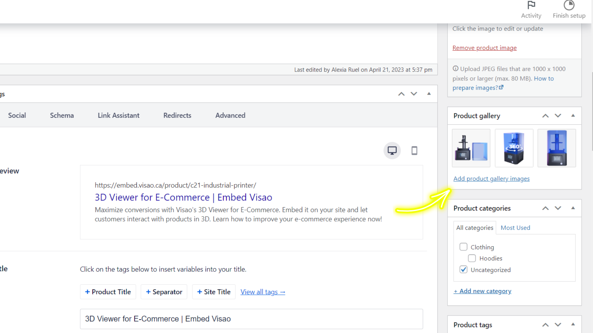Image resolution: width=593 pixels, height=333 pixels.
Task: Collapse the SEO settings panel
Action: point(429,94)
